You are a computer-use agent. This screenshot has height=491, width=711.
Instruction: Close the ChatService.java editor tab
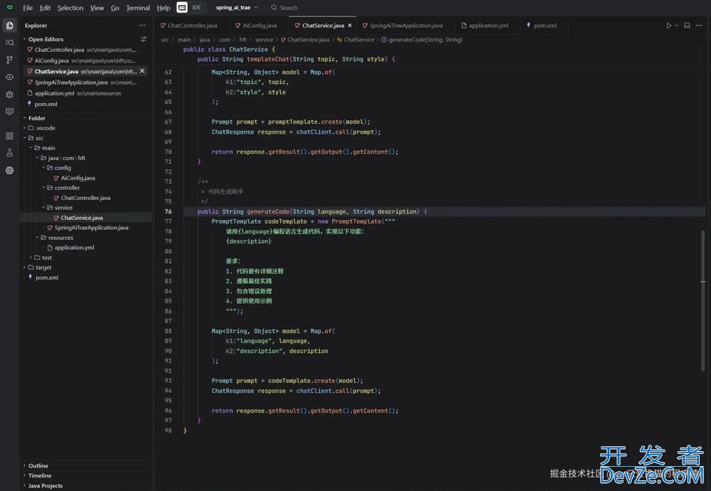[x=350, y=26]
